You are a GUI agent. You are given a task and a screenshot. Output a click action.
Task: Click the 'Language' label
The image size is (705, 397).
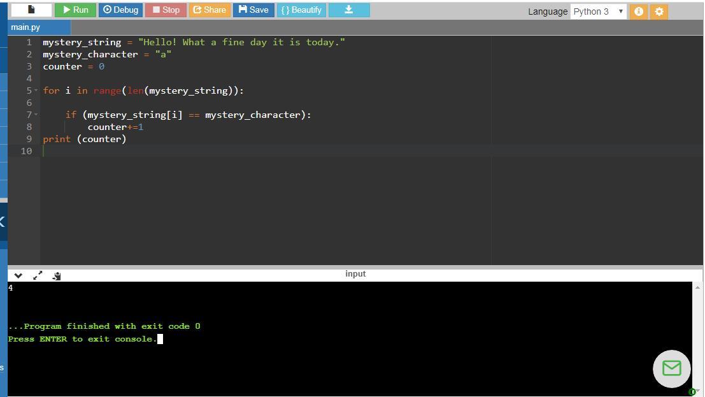coord(548,11)
